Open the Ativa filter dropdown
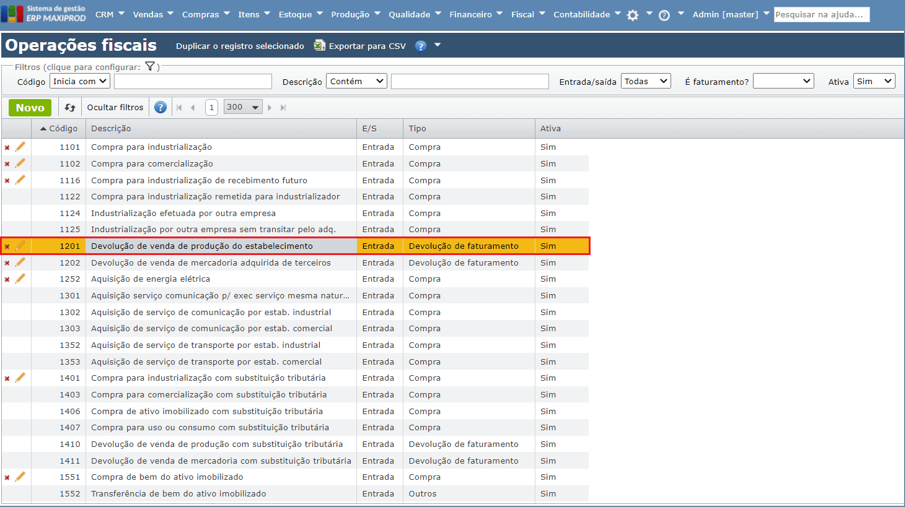This screenshot has width=906, height=507. (x=874, y=81)
